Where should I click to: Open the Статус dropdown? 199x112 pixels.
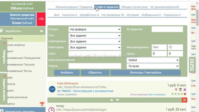pos(95,29)
